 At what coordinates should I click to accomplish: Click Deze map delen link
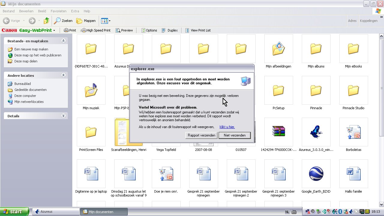click(x=26, y=61)
